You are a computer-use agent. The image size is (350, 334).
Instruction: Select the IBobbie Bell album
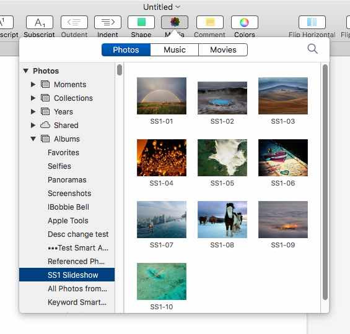pyautogui.click(x=67, y=207)
